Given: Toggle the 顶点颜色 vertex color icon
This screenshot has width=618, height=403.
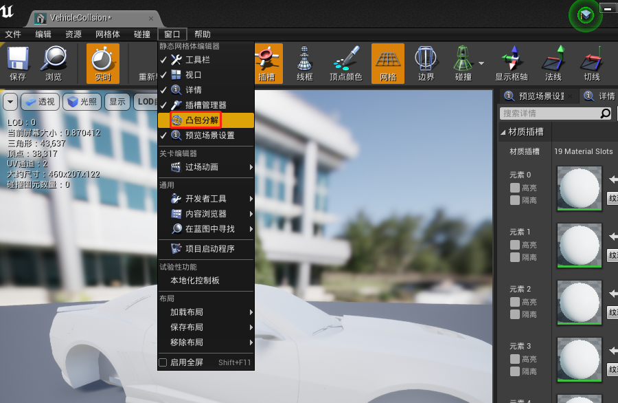Looking at the screenshot, I should (345, 63).
